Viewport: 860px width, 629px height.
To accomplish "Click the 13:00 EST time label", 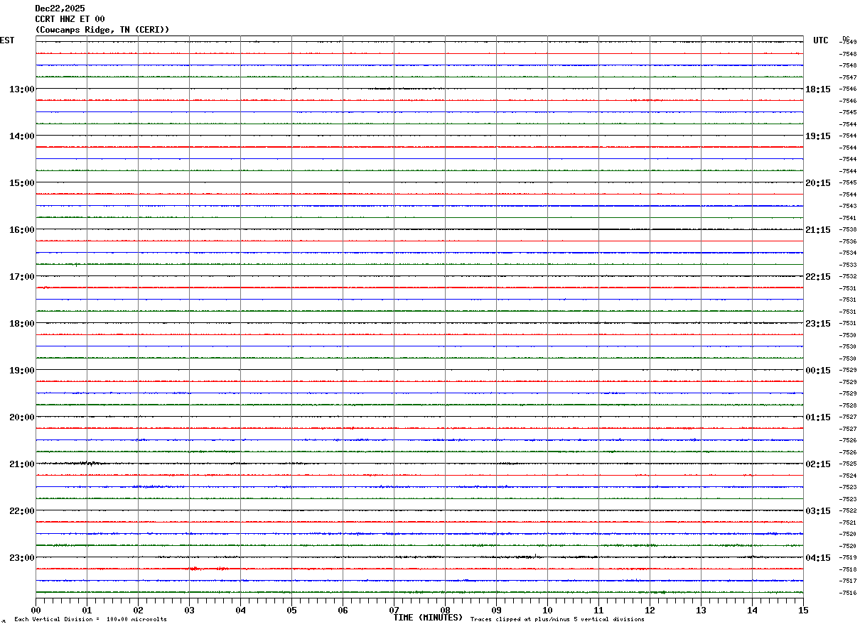I will [x=22, y=89].
